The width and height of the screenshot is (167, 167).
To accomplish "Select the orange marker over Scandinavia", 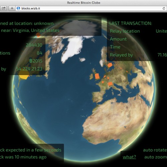I will [110, 65].
